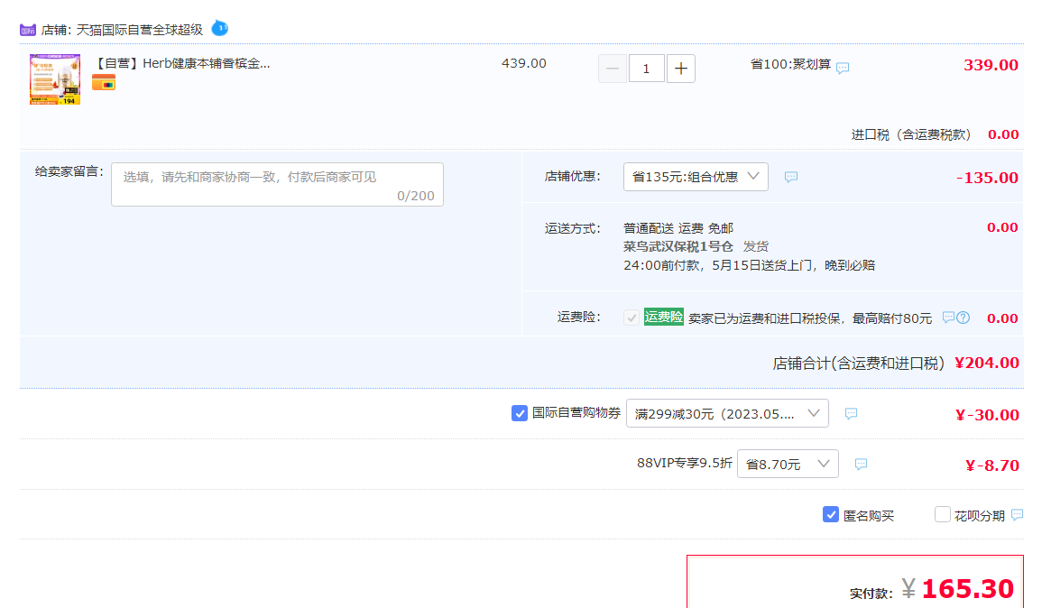Click the 5月15日送货上门 delivery estimate text
The height and width of the screenshot is (608, 1051).
point(762,265)
